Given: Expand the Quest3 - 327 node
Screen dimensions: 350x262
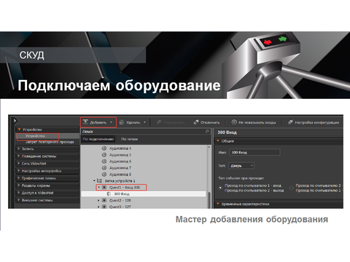Looking at the screenshot, I should 98,207.
